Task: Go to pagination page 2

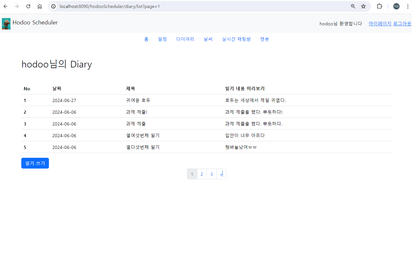Action: [x=202, y=174]
